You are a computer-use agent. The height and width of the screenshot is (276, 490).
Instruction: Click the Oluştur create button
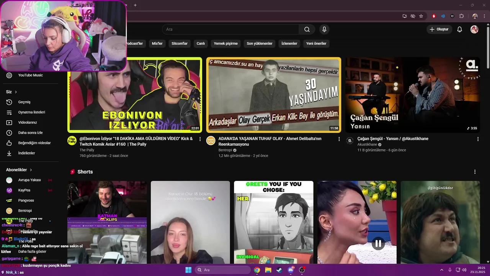439,30
